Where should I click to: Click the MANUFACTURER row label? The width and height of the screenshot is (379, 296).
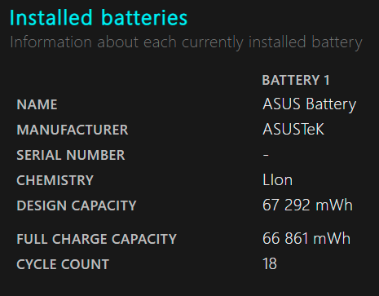pyautogui.click(x=73, y=130)
